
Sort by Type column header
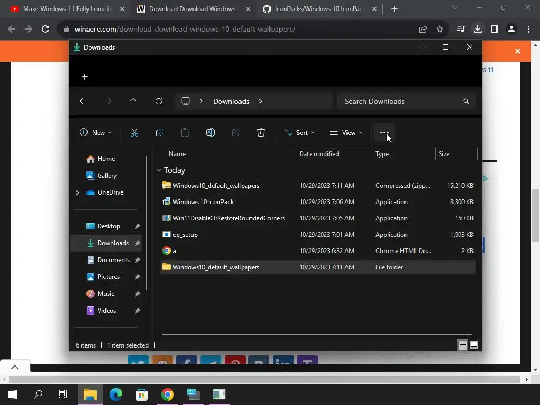[x=403, y=154]
